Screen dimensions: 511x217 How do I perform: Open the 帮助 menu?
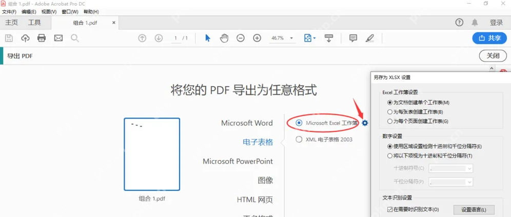tap(91, 12)
